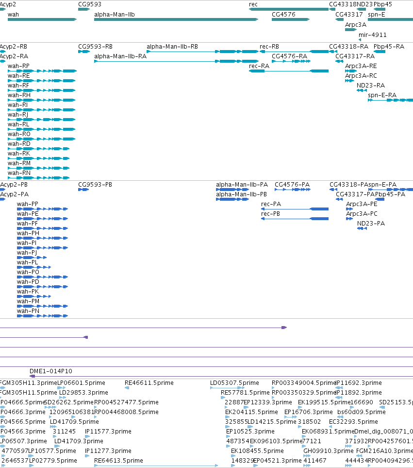Select EST LD05307.5prime

227,388
